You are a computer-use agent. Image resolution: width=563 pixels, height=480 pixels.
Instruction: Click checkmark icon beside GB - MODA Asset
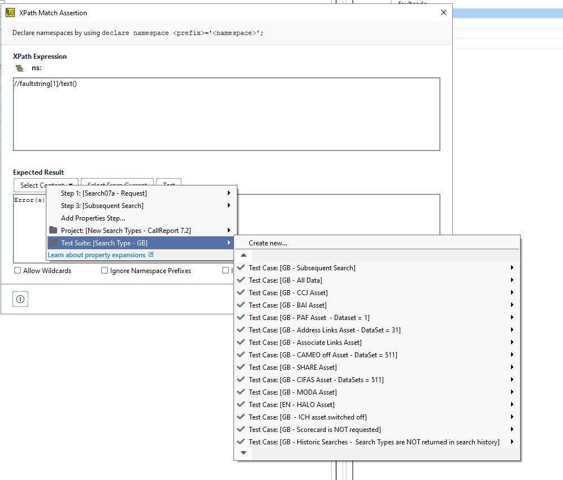[x=241, y=392]
